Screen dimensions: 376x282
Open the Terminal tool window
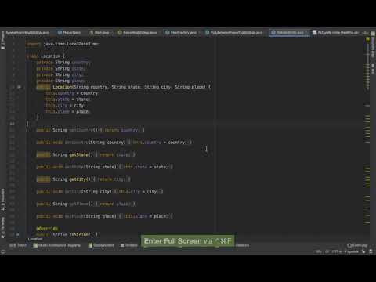[129, 245]
